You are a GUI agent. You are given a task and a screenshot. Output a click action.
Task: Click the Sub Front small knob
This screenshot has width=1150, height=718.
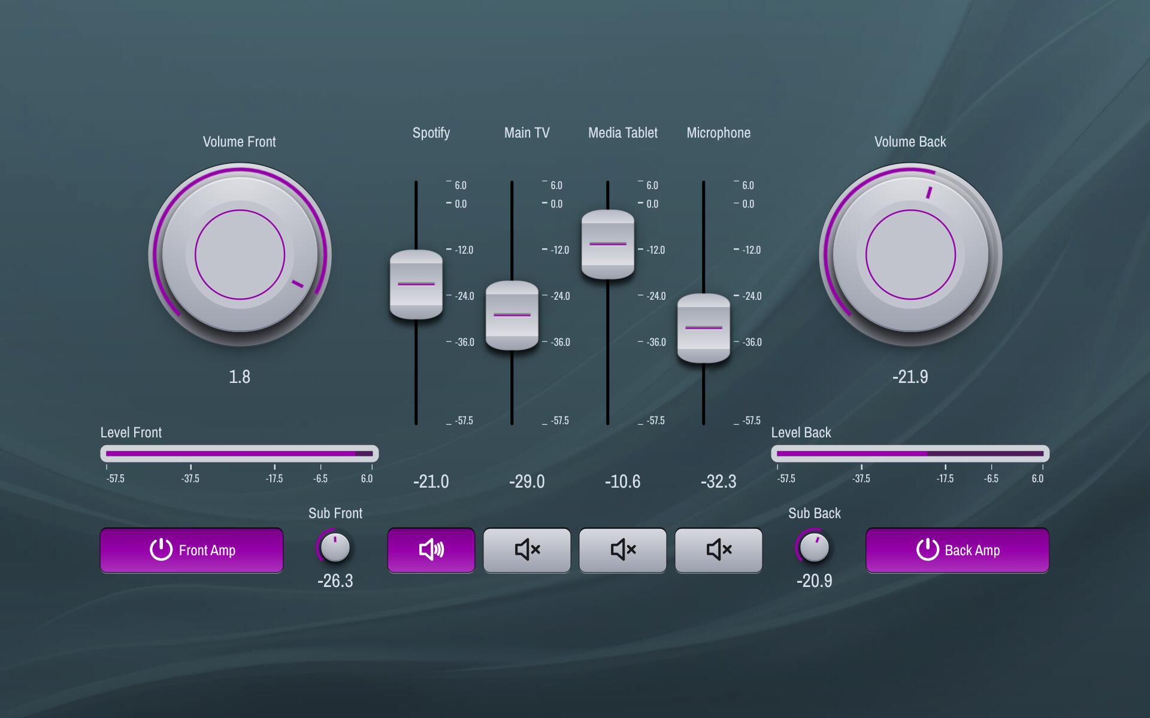335,547
